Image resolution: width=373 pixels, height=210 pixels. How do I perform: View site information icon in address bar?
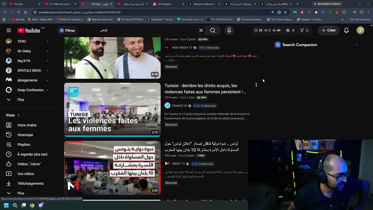(x=35, y=12)
